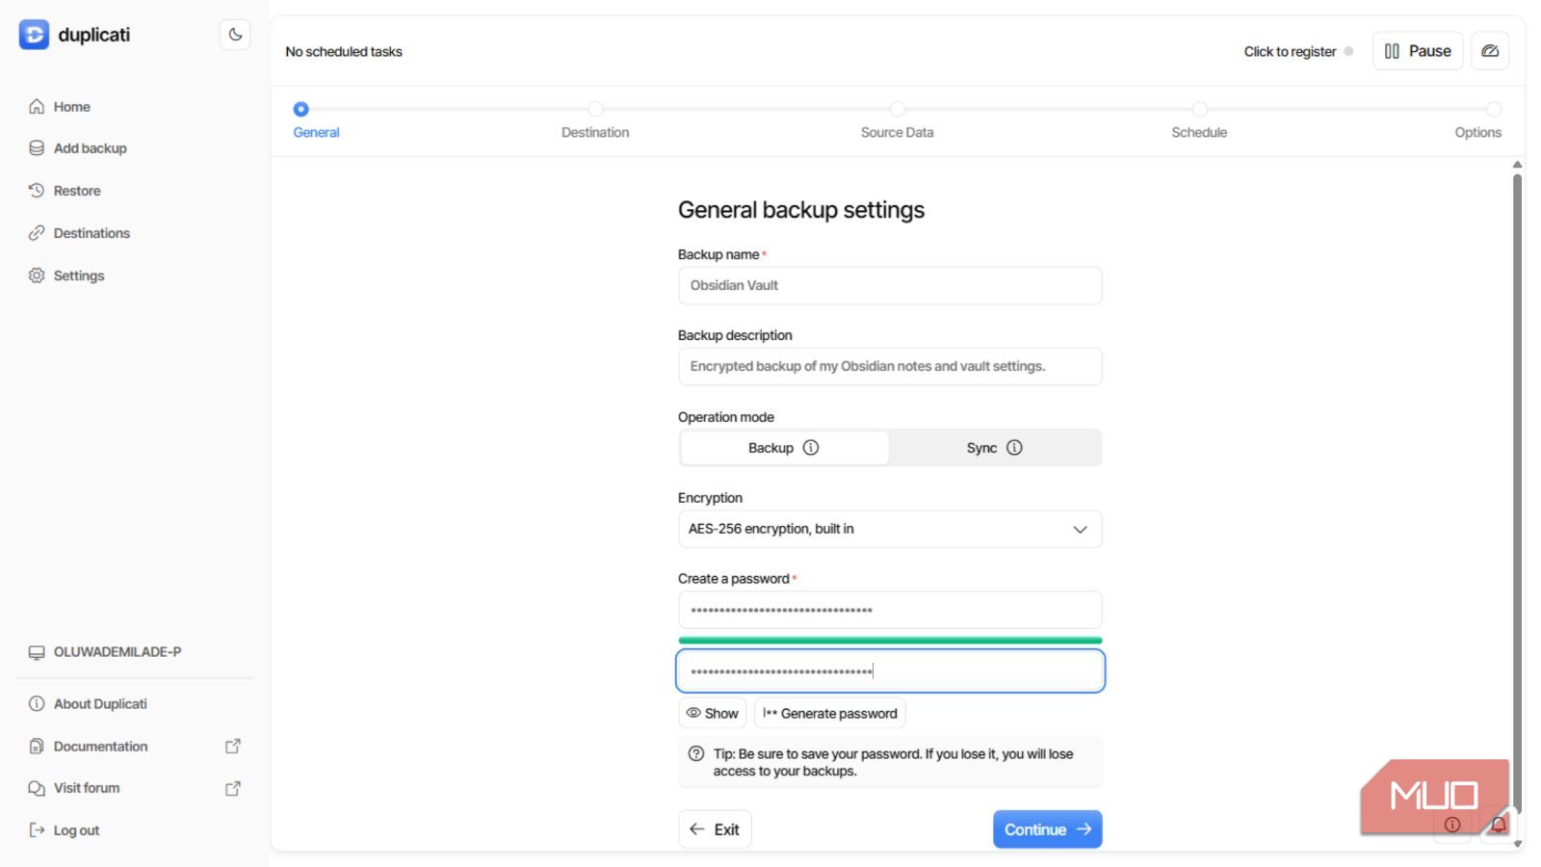The image size is (1541, 867).
Task: Exit the backup wizard
Action: (715, 829)
